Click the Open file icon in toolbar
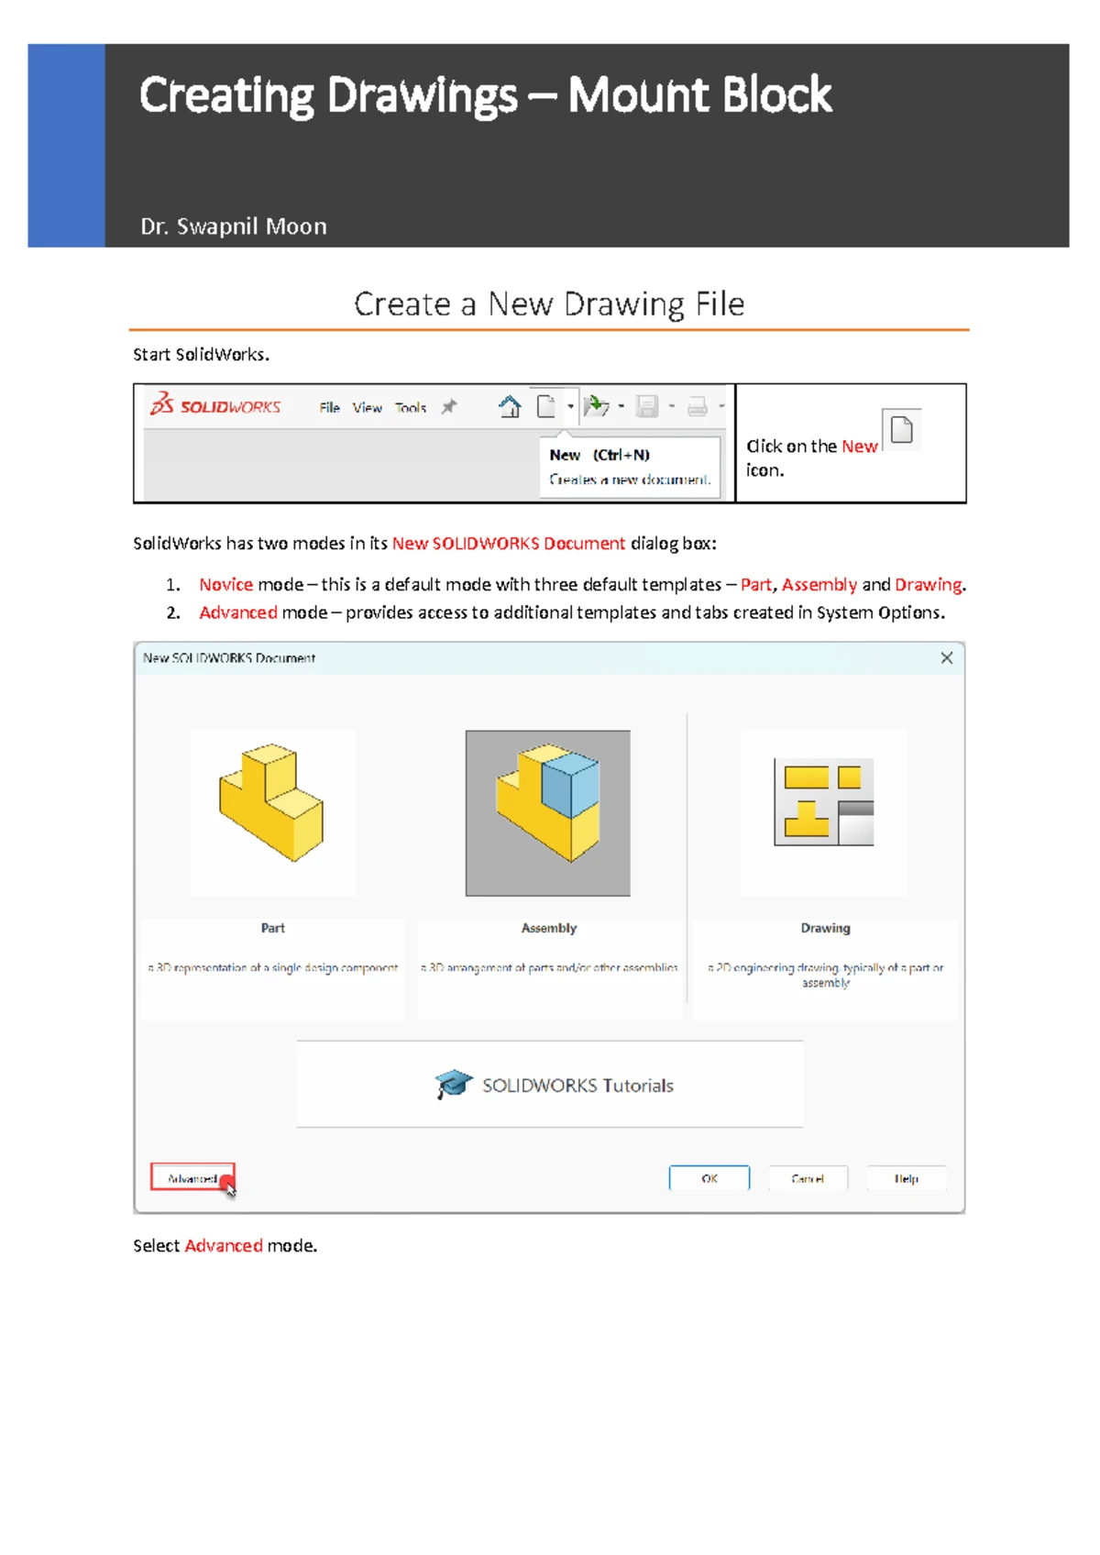This screenshot has height=1555, width=1100. (x=596, y=406)
